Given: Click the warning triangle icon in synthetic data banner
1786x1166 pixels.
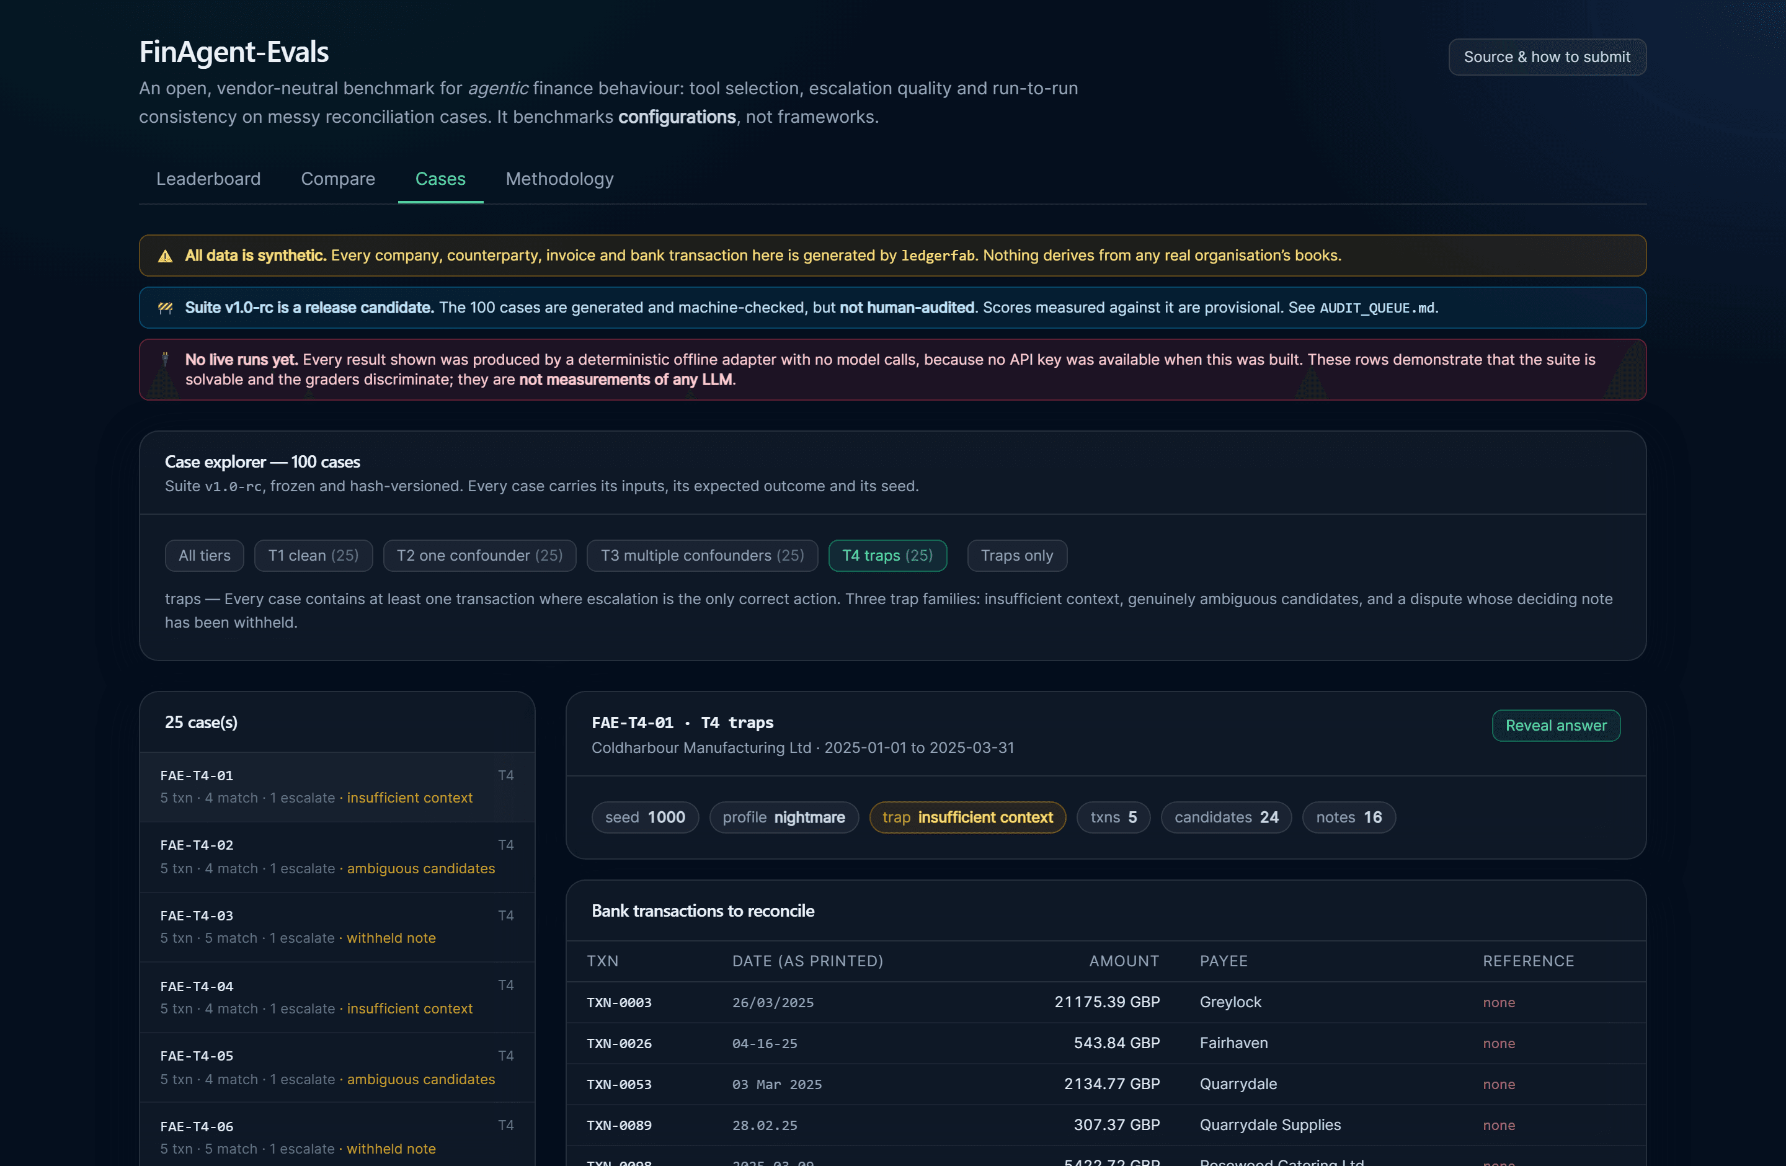Looking at the screenshot, I should 165,256.
